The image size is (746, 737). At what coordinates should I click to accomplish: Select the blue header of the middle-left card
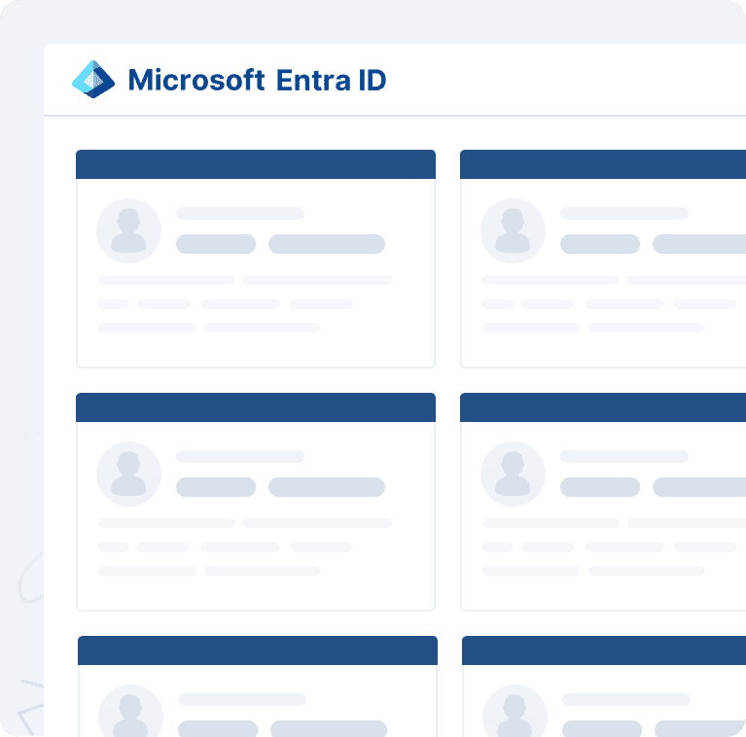point(255,407)
